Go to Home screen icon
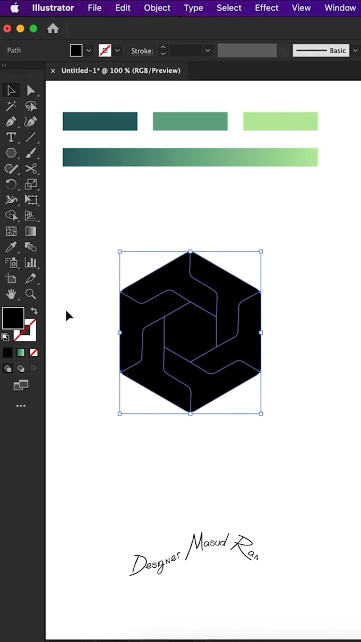 pos(53,29)
